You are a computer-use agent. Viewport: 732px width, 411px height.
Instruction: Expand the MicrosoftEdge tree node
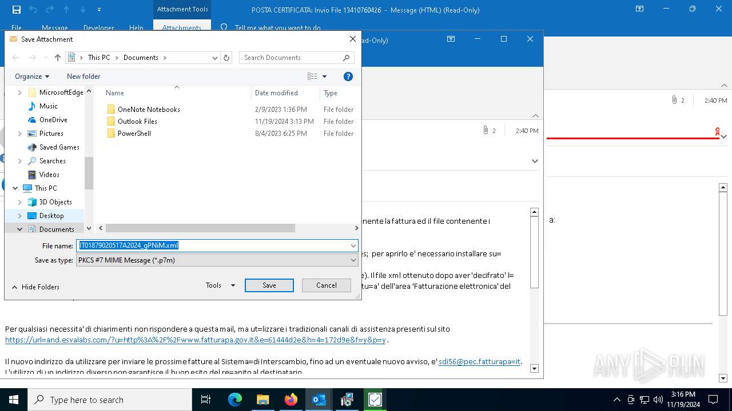(20, 92)
